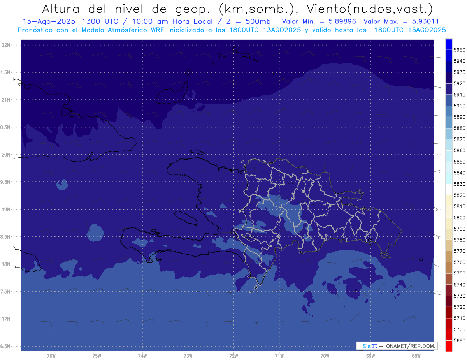Select the '9.5N' axis label
This screenshot has width=467, height=361.
[x=6, y=182]
